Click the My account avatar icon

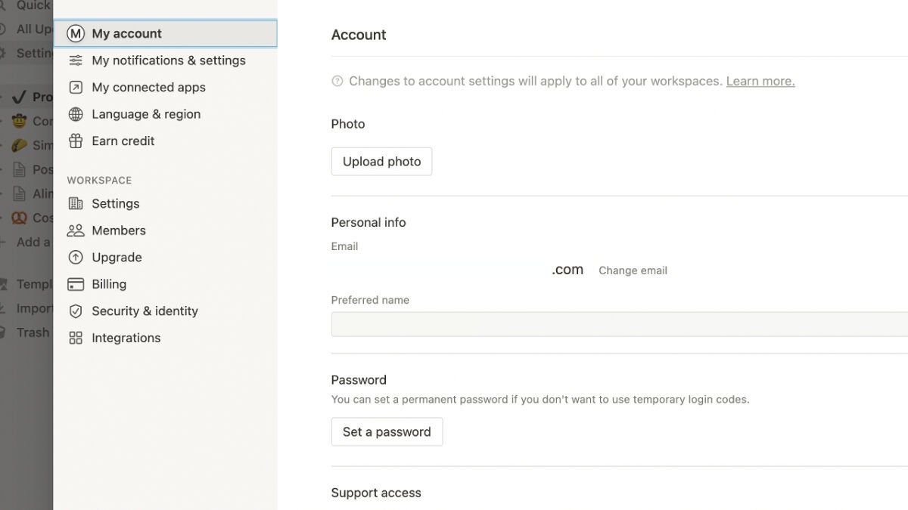76,33
